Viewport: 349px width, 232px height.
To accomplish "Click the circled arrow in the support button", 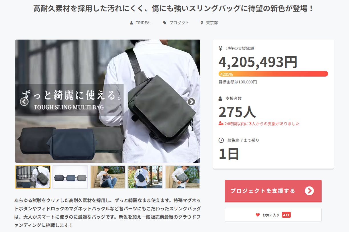I will tap(309, 191).
